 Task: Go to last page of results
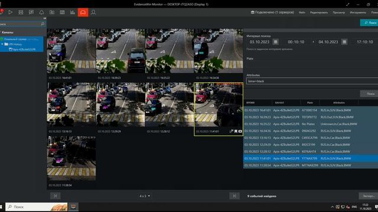(234, 196)
